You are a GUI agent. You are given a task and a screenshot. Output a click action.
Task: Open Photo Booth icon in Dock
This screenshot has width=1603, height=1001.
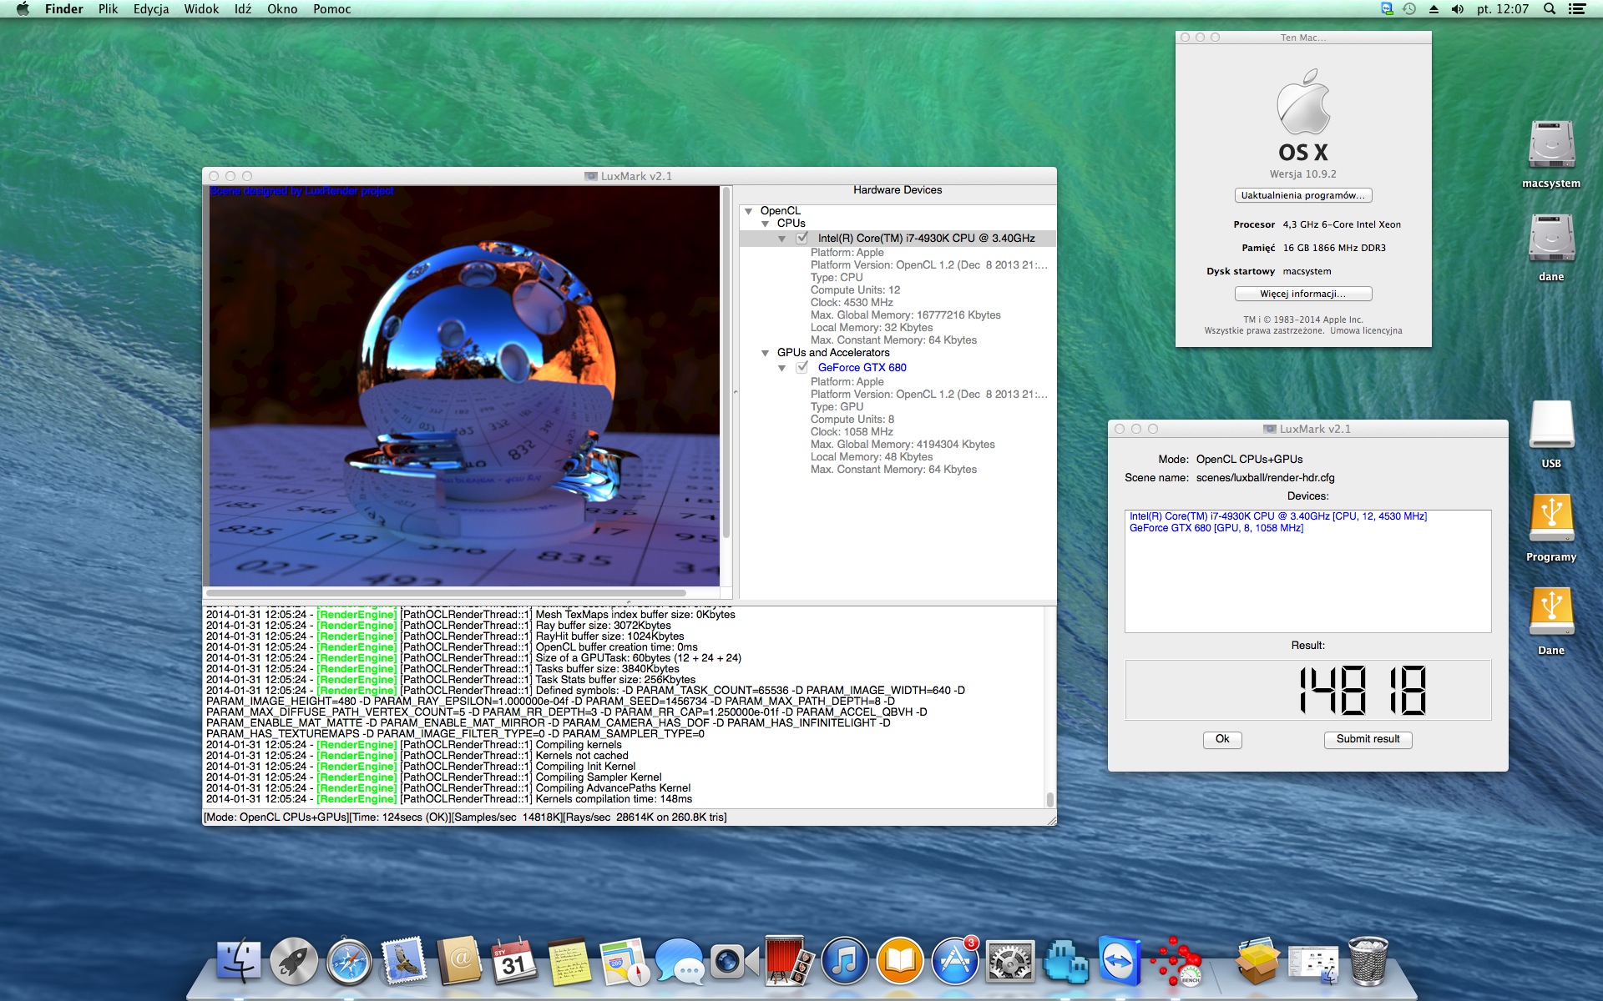[x=790, y=961]
